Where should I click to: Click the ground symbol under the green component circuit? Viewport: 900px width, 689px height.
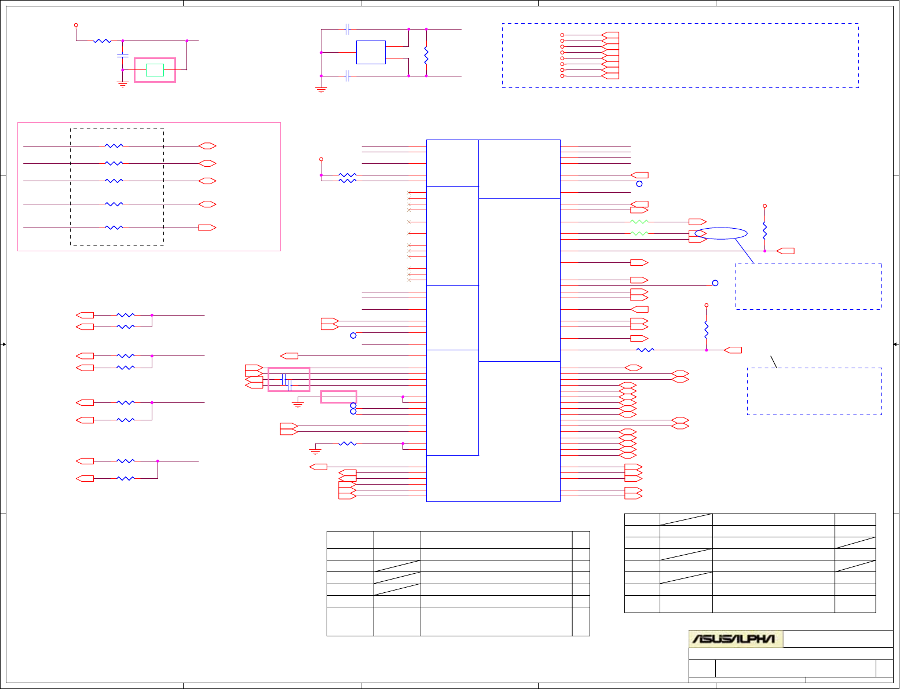point(122,85)
